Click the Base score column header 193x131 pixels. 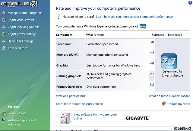click(175, 35)
